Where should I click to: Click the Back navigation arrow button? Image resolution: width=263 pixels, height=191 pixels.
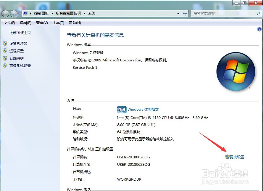tap(5, 14)
